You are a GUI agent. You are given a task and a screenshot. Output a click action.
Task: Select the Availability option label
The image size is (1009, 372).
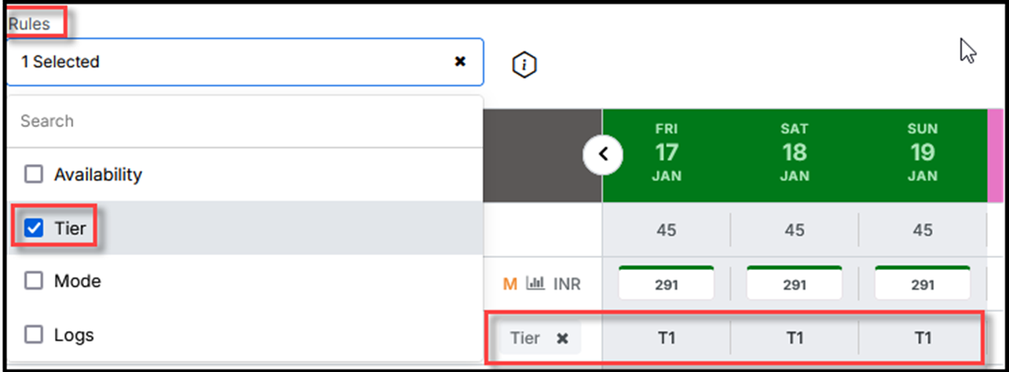[98, 174]
